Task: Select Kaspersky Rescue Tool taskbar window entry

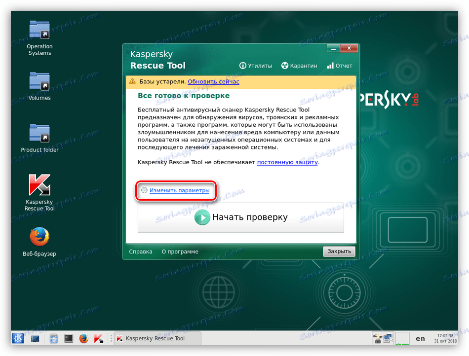Action: click(157, 338)
